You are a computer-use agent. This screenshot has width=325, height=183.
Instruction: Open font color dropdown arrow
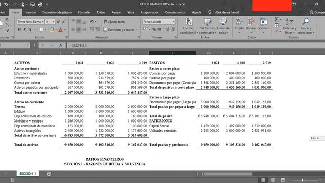(64, 29)
